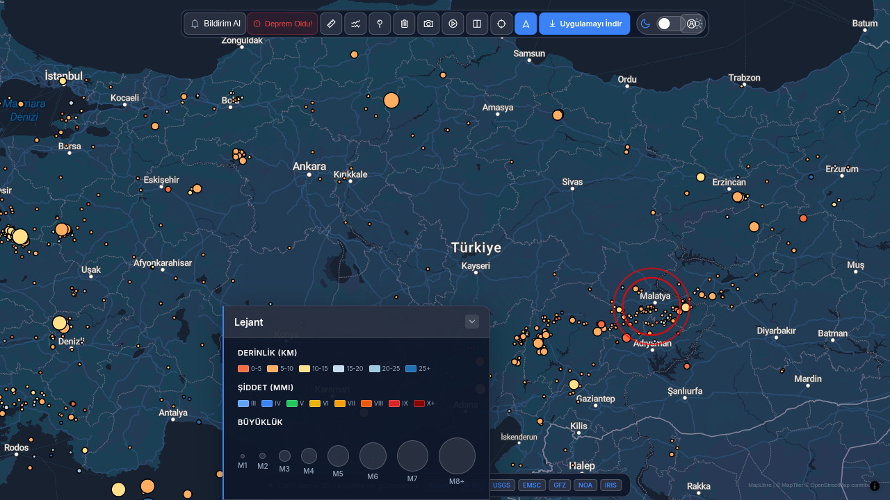Click the 5-10 km depth swatch

[273, 369]
